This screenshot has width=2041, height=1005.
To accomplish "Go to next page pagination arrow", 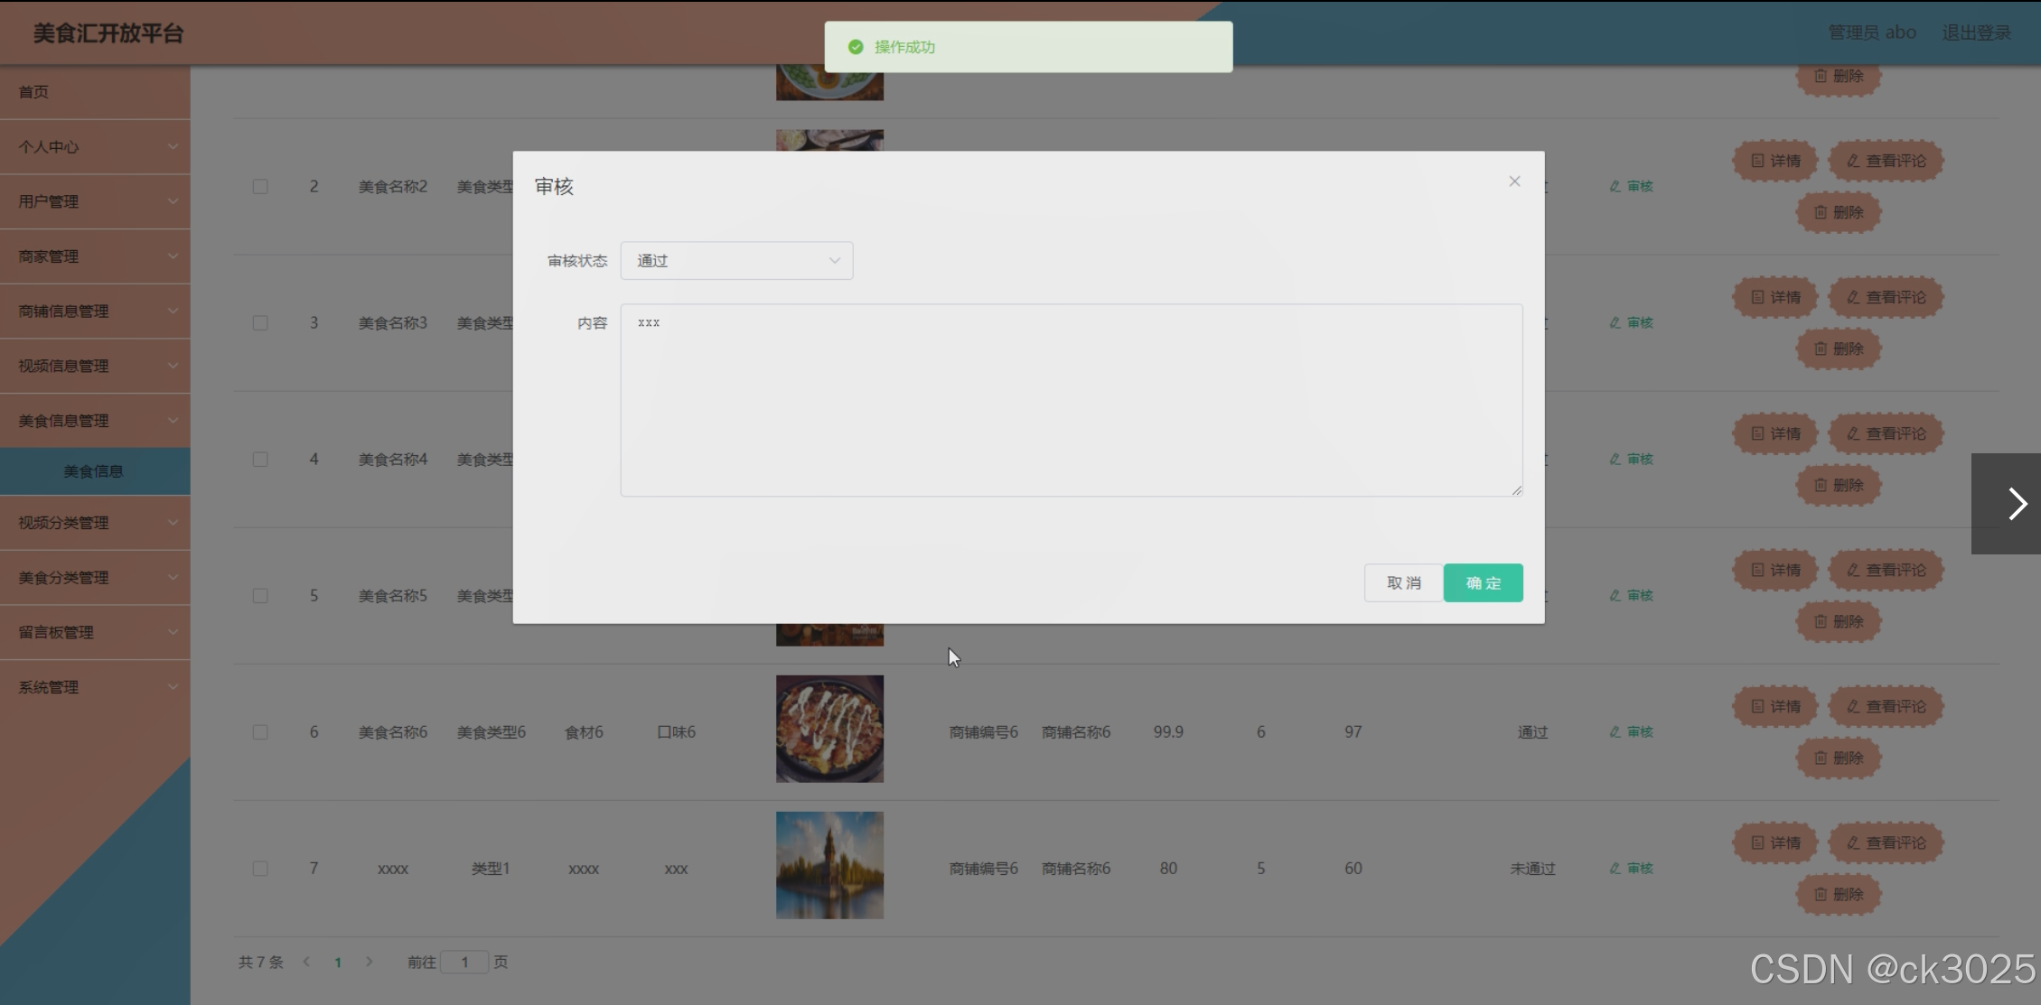I will [369, 962].
